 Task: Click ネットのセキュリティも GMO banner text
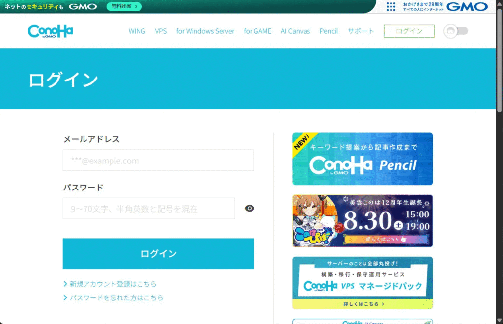(51, 6)
